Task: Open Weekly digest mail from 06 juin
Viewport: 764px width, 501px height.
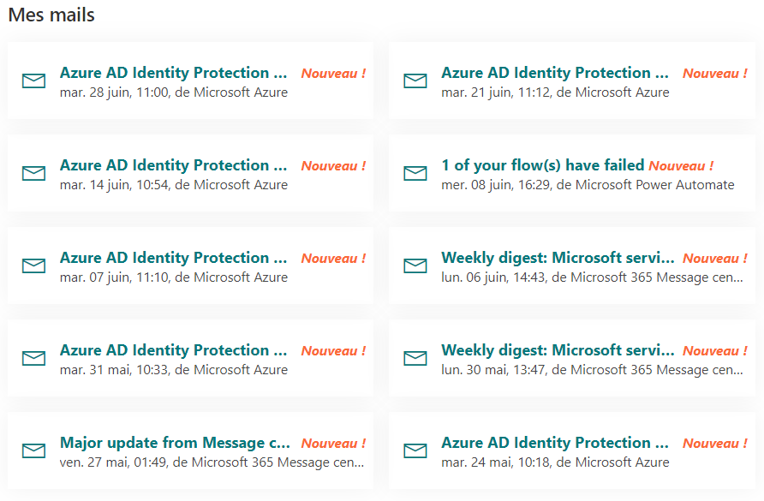Action: [x=558, y=258]
